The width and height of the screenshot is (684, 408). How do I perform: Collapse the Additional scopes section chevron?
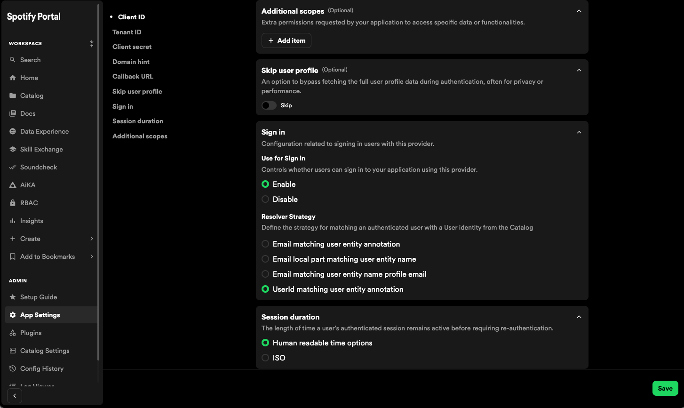click(x=579, y=11)
